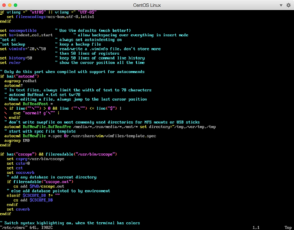Click 'set cst' line
This screenshot has width=294, height=230.
point(15,168)
